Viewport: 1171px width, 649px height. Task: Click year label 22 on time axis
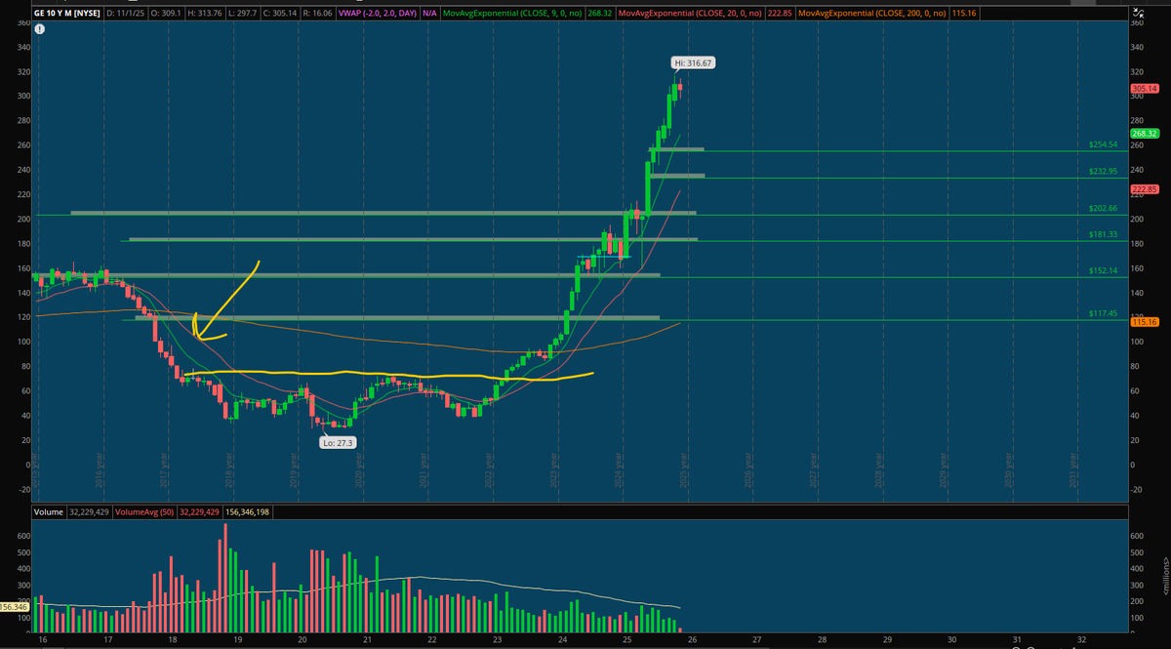432,639
